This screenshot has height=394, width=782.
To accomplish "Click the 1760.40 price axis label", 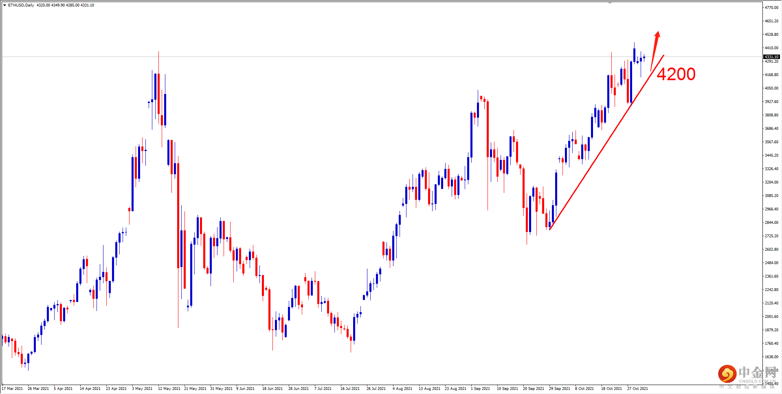I will coord(771,344).
